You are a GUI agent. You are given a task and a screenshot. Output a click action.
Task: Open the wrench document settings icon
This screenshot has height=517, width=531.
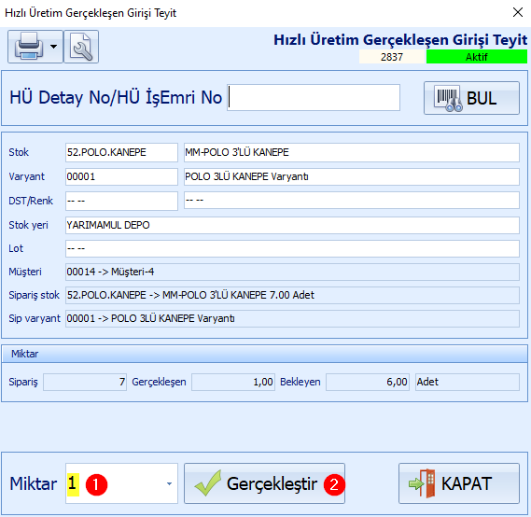point(81,47)
